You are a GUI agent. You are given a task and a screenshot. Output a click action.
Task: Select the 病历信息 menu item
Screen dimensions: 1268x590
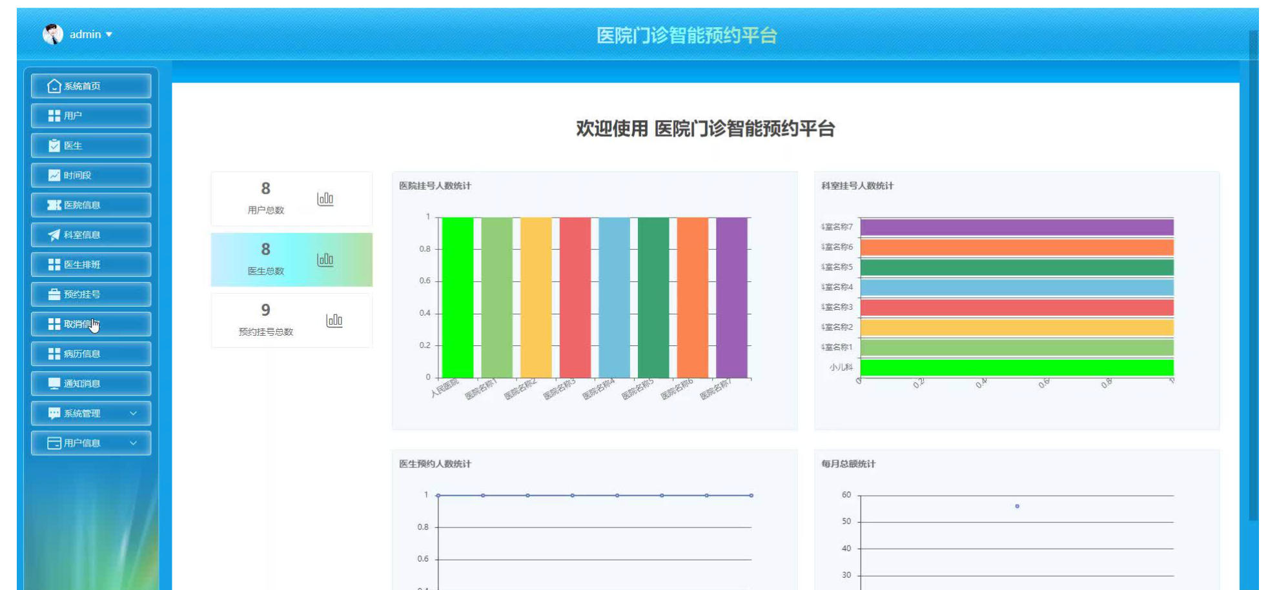(x=91, y=354)
